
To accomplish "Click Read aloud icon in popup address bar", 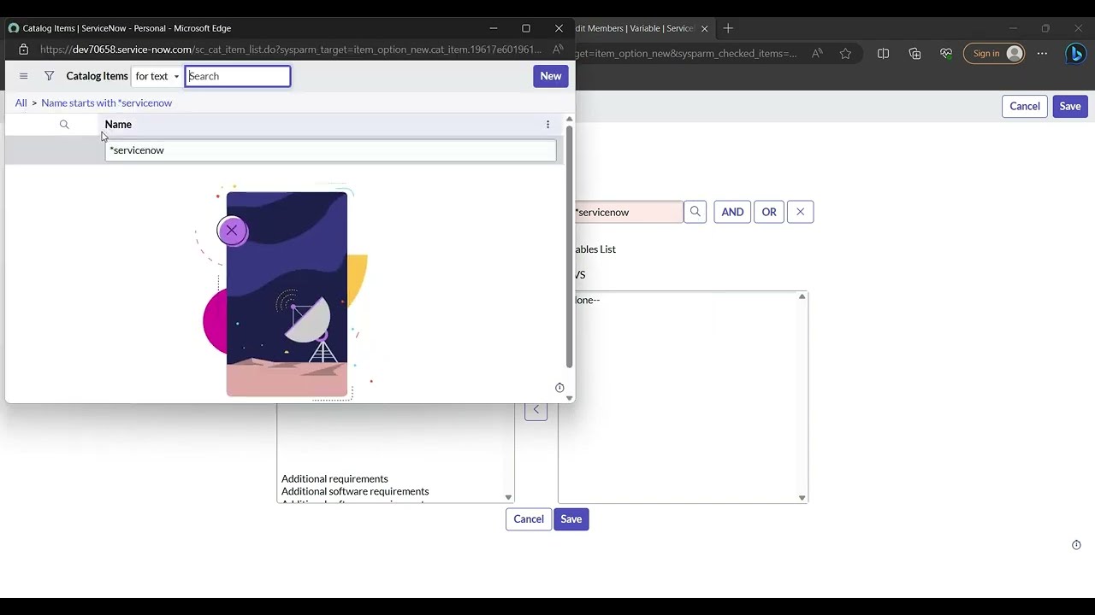I will pyautogui.click(x=558, y=50).
